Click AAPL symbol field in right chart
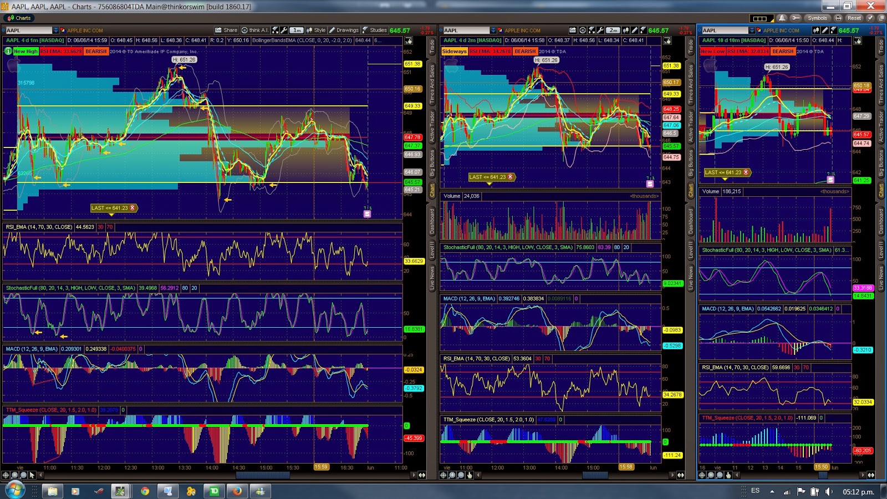 point(725,30)
